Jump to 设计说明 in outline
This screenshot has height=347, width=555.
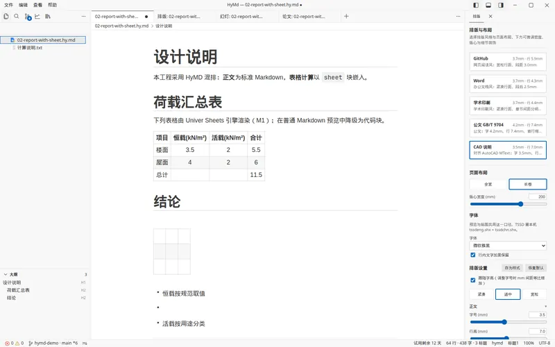coord(12,282)
